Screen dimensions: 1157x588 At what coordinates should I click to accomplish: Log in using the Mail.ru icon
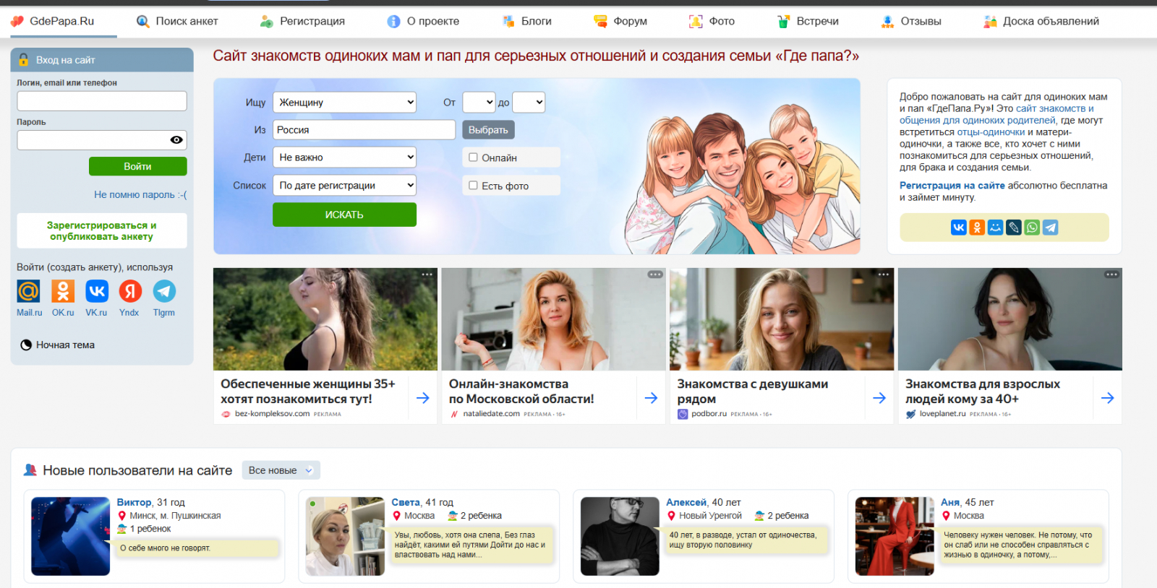point(29,291)
